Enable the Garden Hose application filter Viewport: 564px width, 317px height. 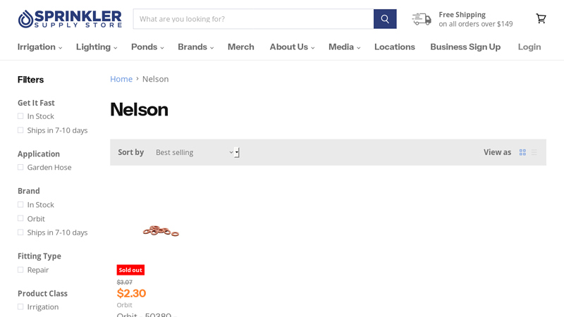coord(20,168)
